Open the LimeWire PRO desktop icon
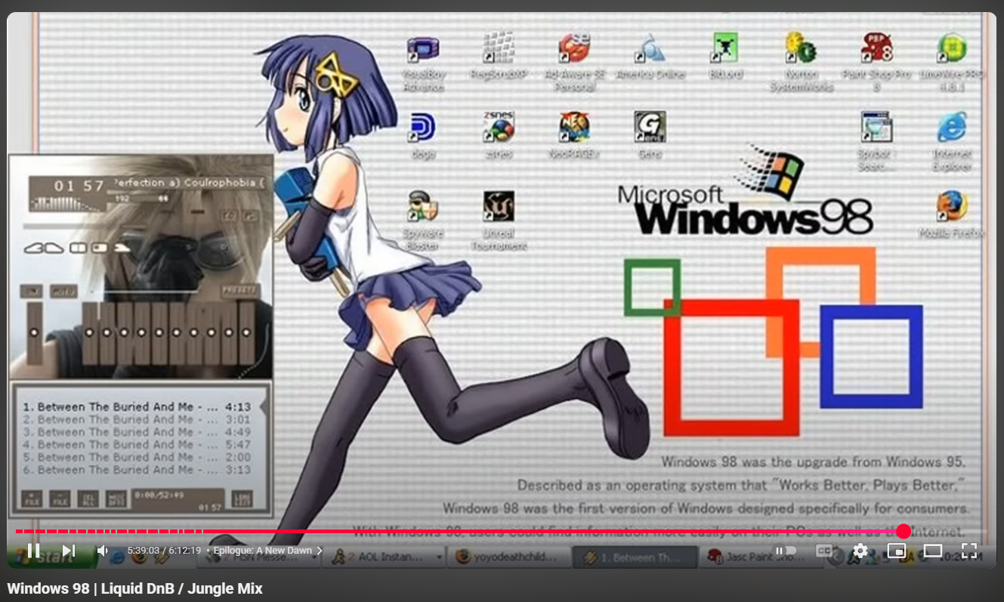Viewport: 1004px width, 602px height. click(x=952, y=60)
